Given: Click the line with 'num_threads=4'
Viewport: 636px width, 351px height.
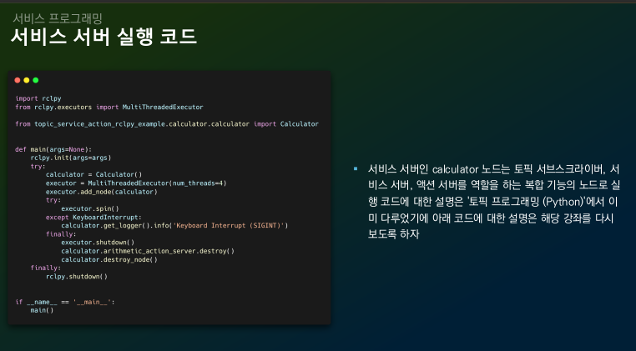Looking at the screenshot, I should [136, 183].
